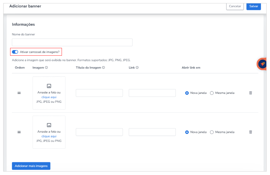Screen dimensions: 270x175
Task: Select Nova janela in the first row
Action: pyautogui.click(x=187, y=93)
